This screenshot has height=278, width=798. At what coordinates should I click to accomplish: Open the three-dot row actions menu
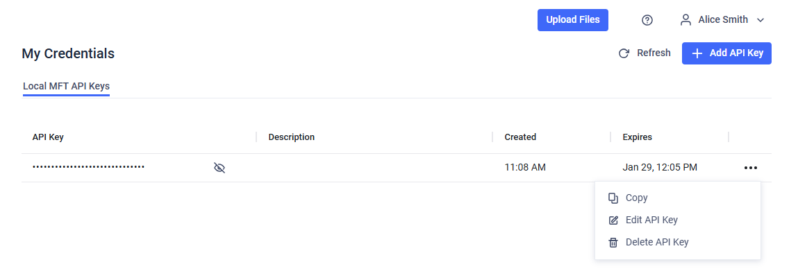750,168
